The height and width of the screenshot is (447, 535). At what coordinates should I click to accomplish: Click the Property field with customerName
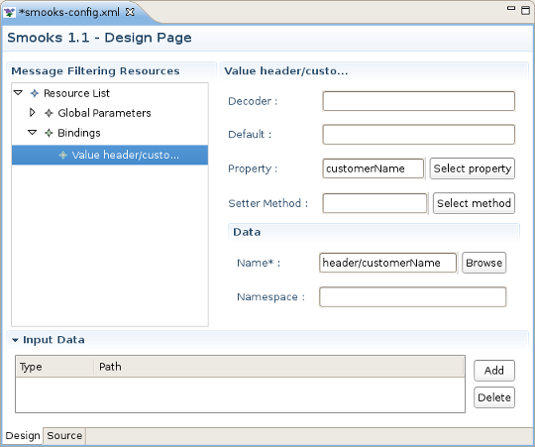coord(373,168)
